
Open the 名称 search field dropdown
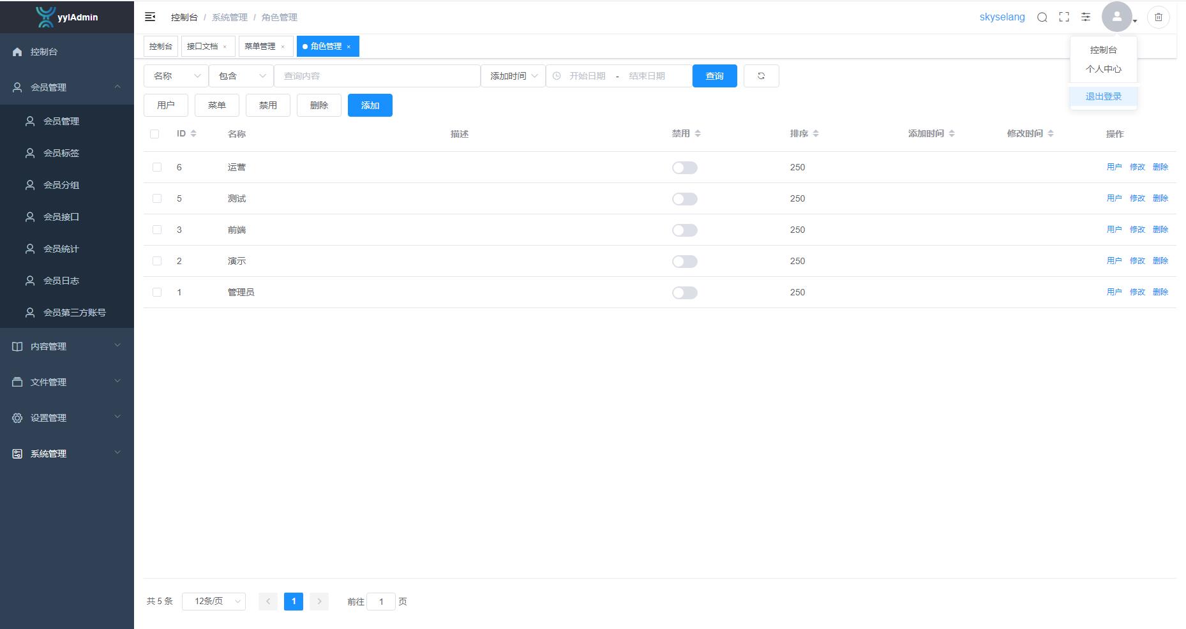(x=176, y=76)
